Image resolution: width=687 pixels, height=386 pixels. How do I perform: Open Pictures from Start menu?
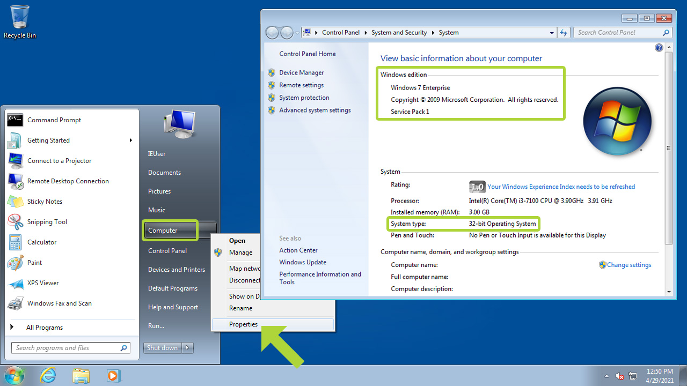159,191
